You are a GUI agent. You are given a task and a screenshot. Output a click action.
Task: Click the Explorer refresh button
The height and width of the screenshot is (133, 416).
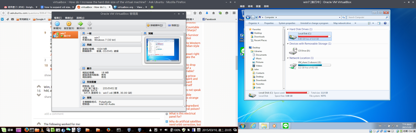point(344,17)
